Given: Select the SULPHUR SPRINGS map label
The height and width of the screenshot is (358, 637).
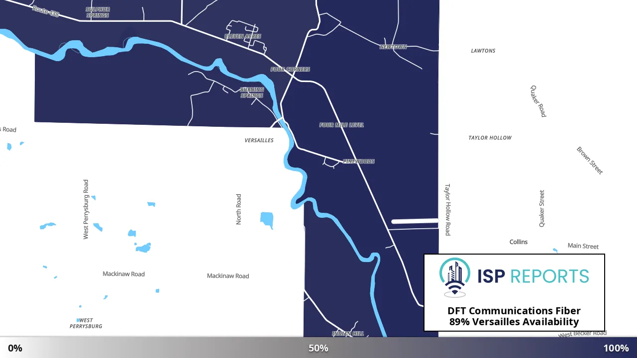Looking at the screenshot, I should 98,12.
